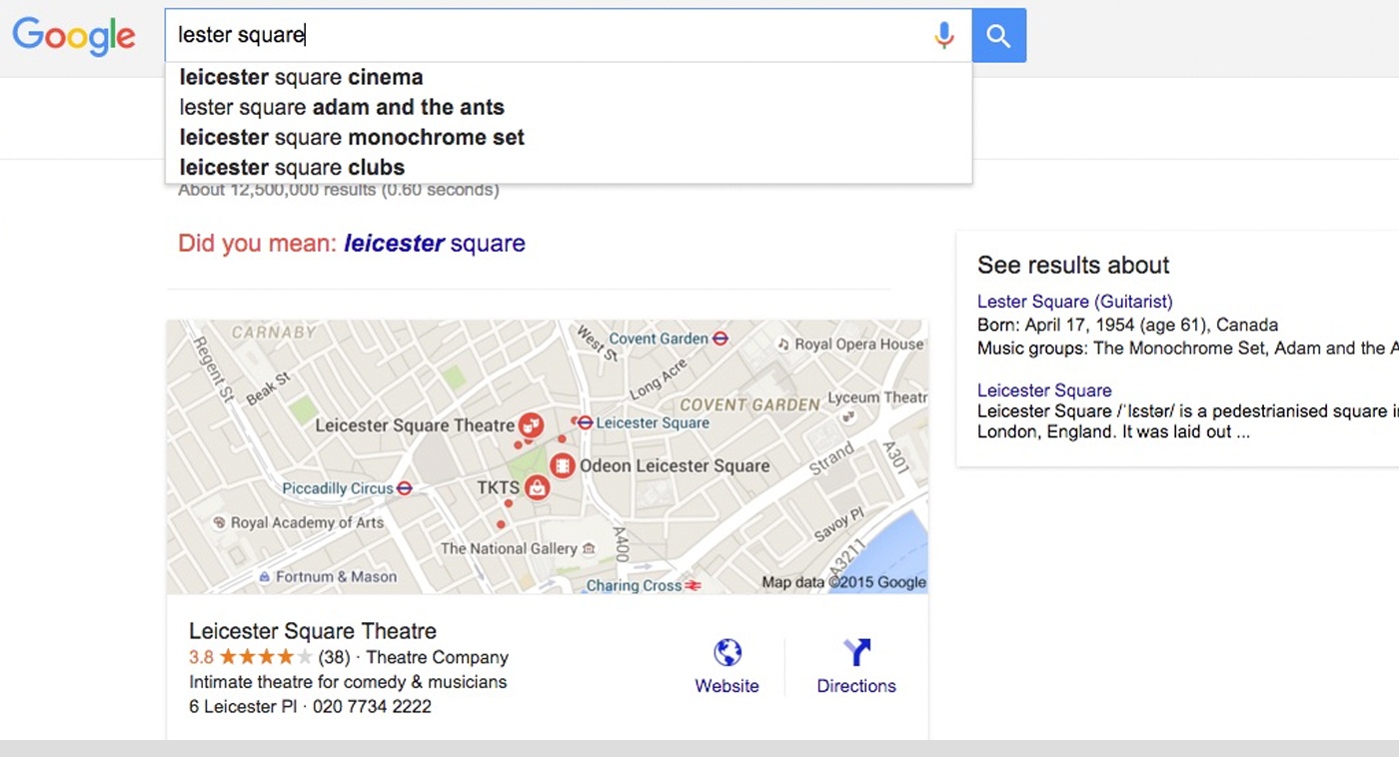
Task: Click the 'Strand' street label on map
Action: 831,461
